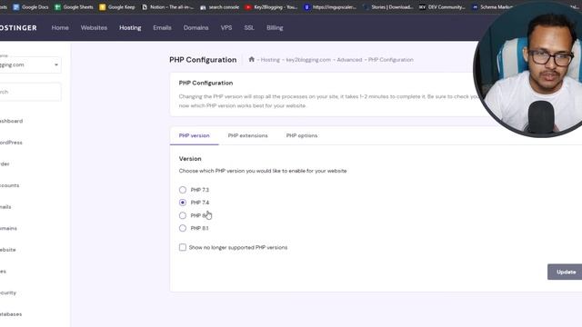The width and height of the screenshot is (582, 327).
Task: Check Show no longer supported PHP versions
Action: 183,247
